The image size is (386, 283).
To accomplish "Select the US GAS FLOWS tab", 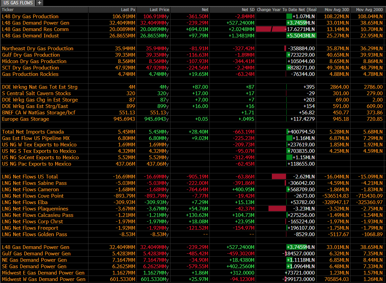I will (x=18, y=3).
